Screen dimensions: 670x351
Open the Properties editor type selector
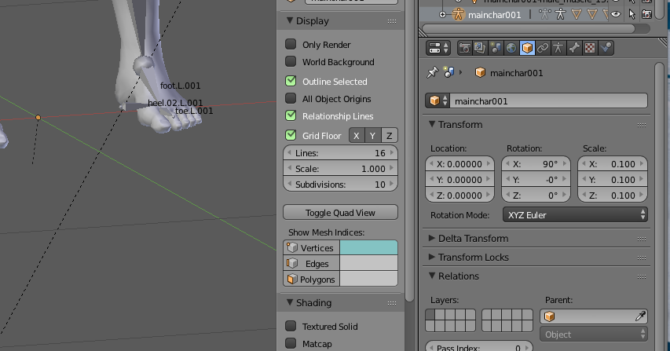(x=438, y=48)
